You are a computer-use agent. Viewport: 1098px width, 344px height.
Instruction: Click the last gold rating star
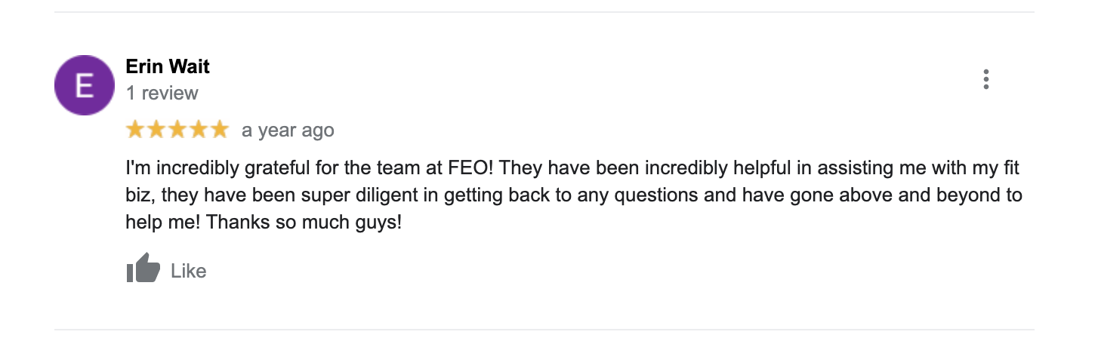pos(219,130)
